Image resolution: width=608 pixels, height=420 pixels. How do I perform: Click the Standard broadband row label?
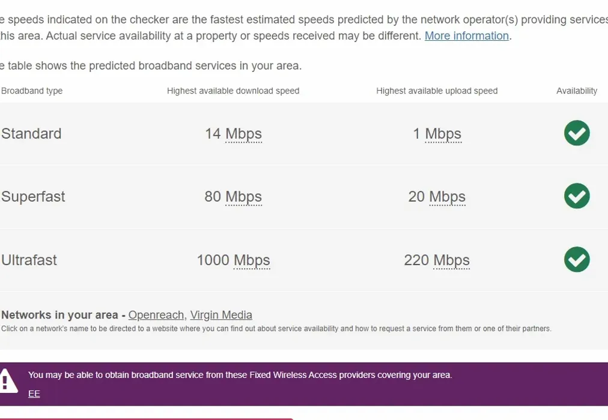31,133
